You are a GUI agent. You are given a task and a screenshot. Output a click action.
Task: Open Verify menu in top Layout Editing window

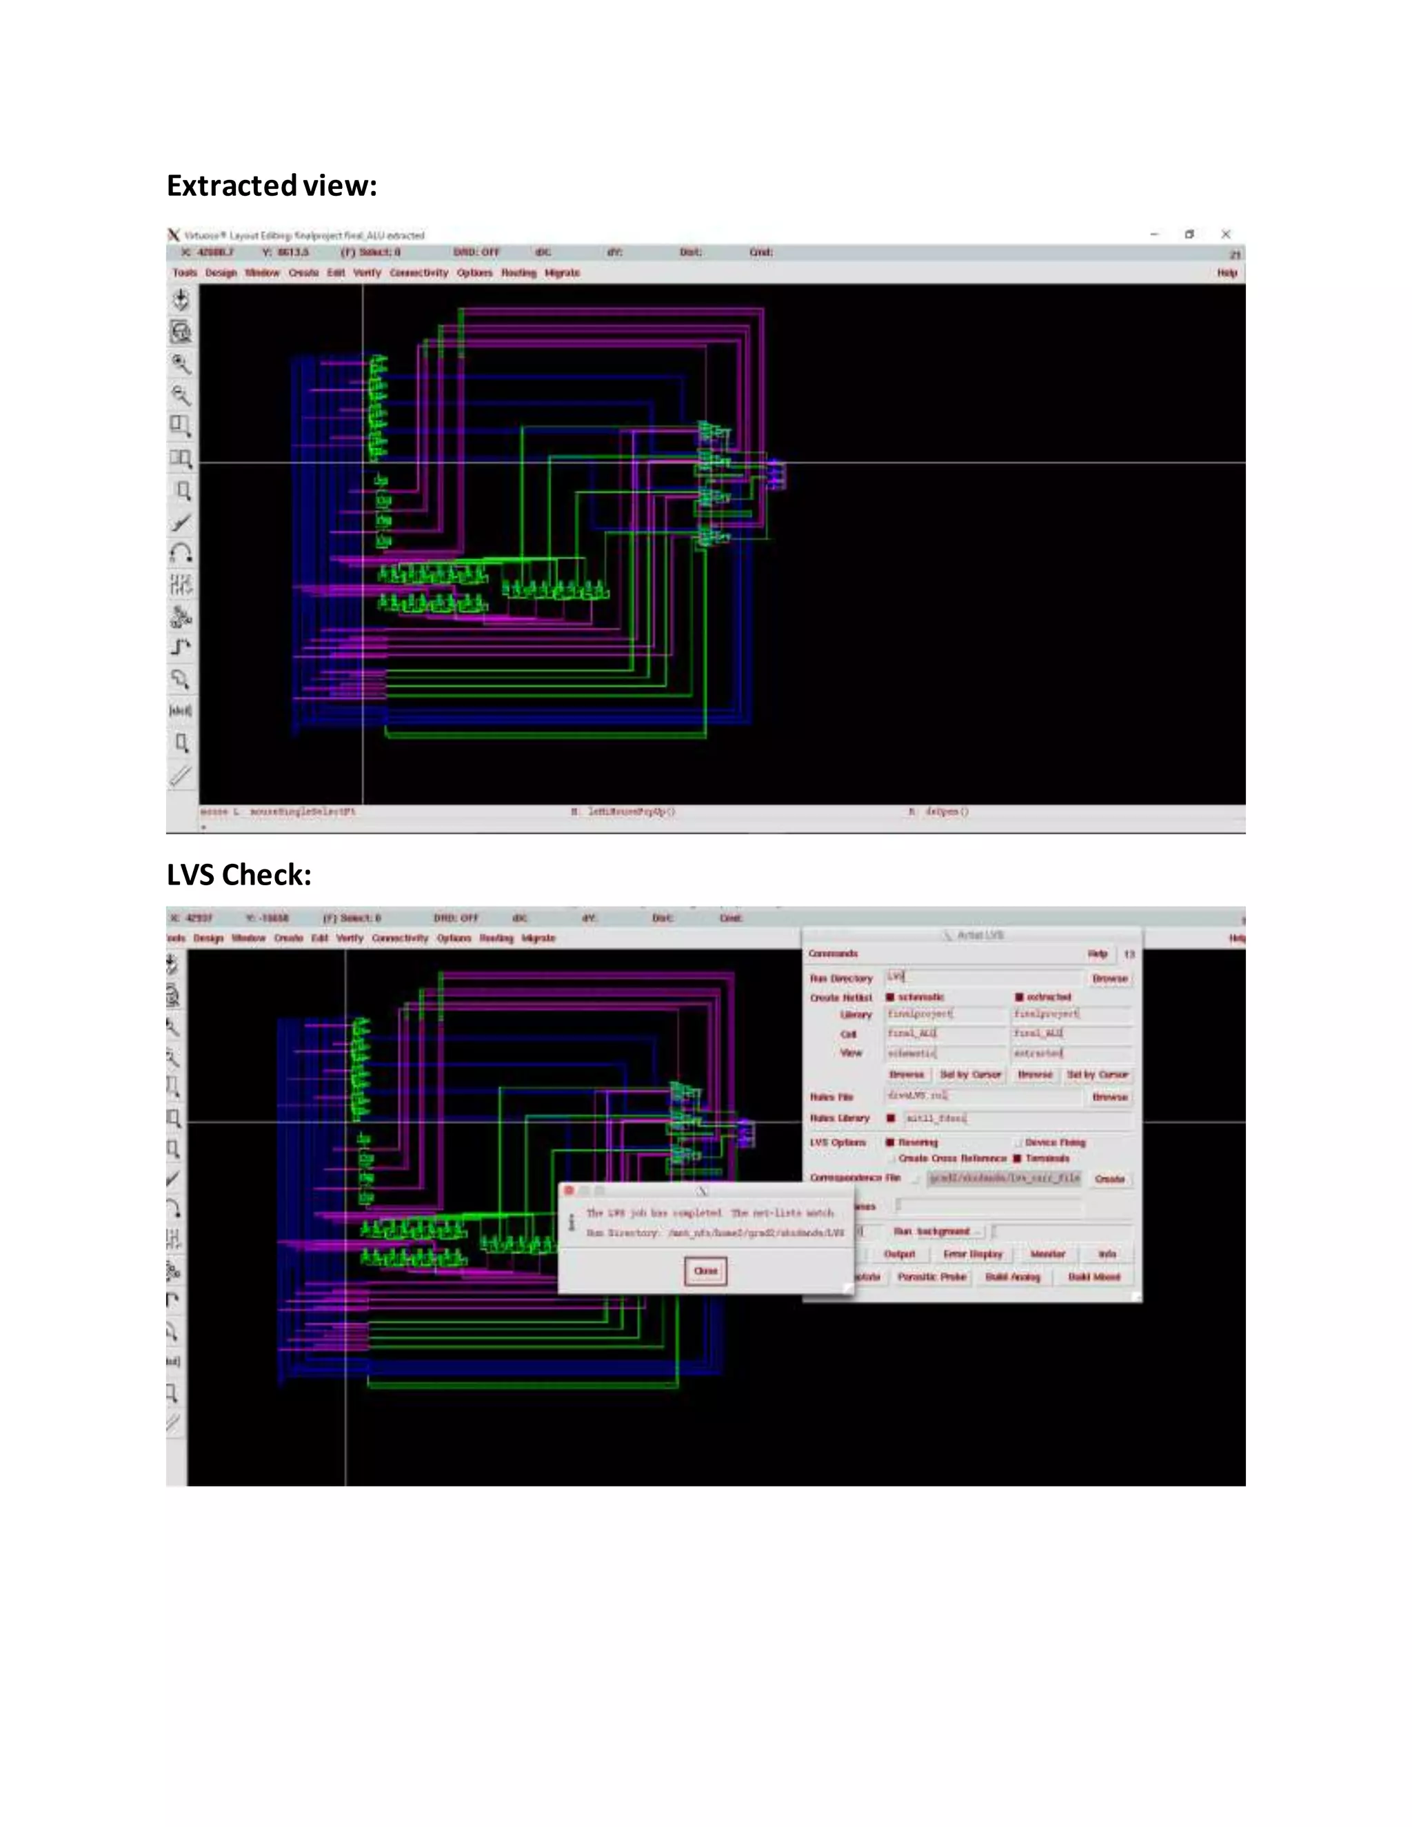coord(366,273)
